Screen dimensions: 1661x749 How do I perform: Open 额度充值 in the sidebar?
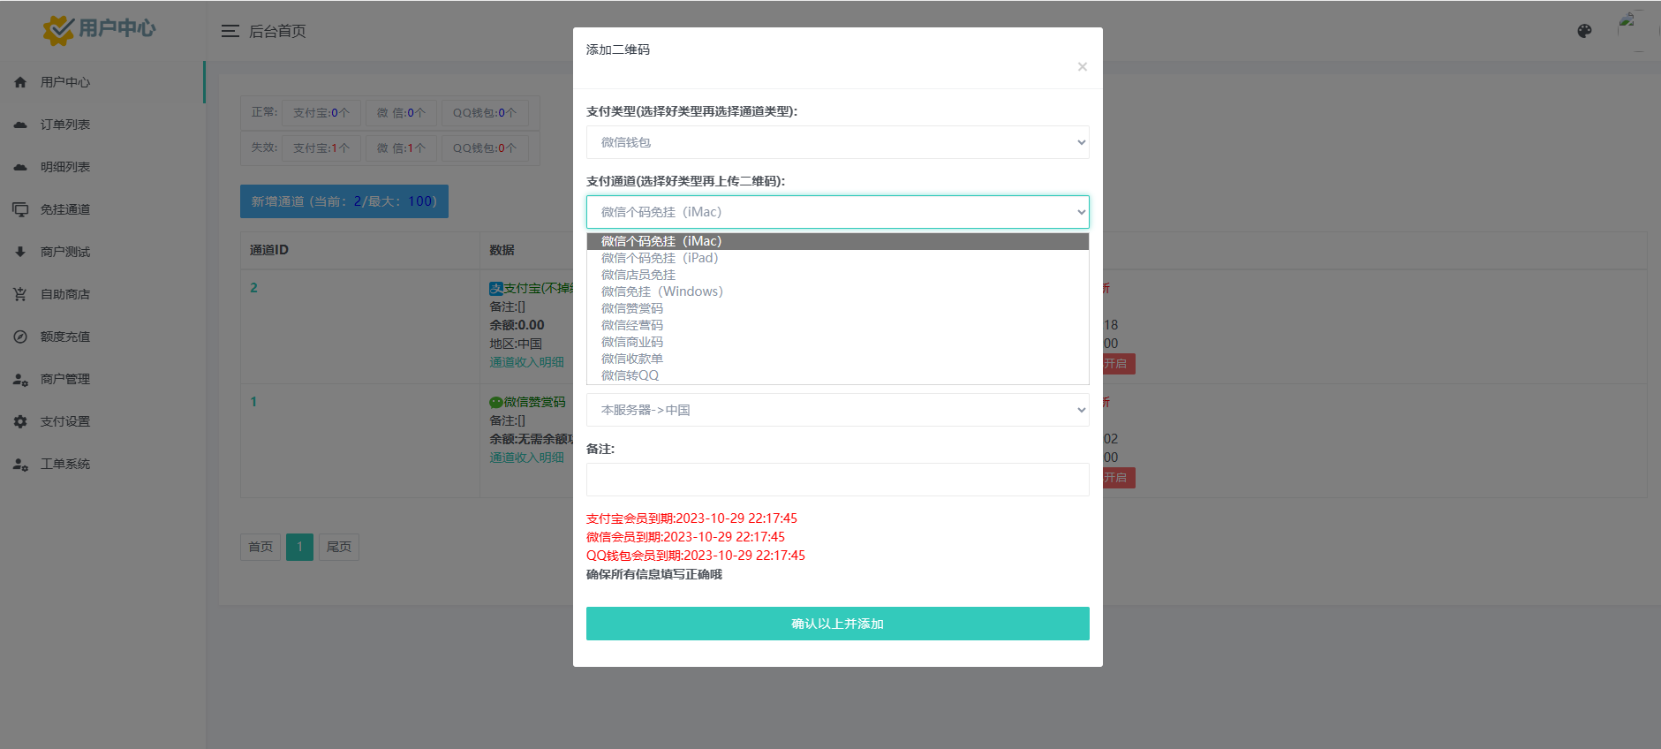[x=102, y=337]
